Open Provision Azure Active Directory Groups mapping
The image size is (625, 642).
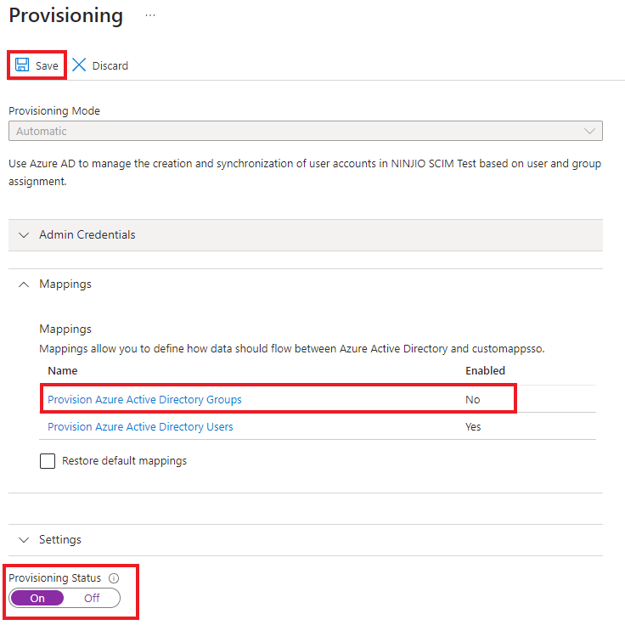144,400
